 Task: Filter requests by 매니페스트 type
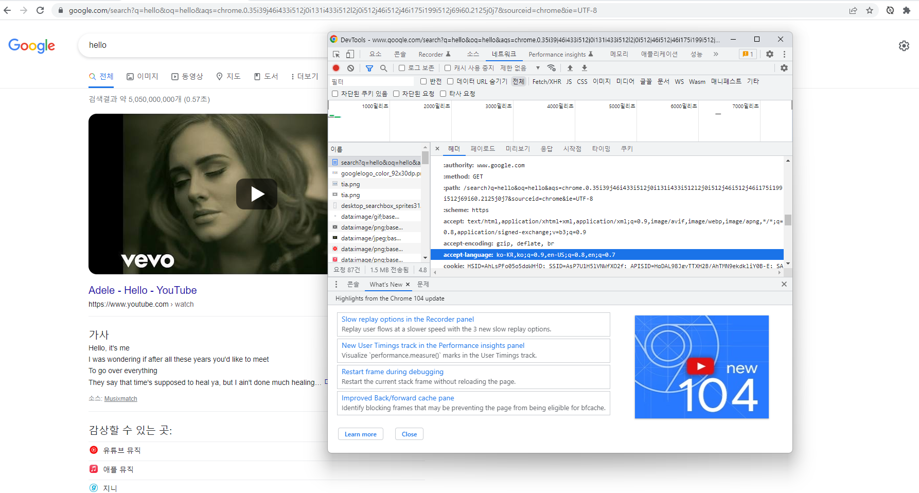(726, 81)
